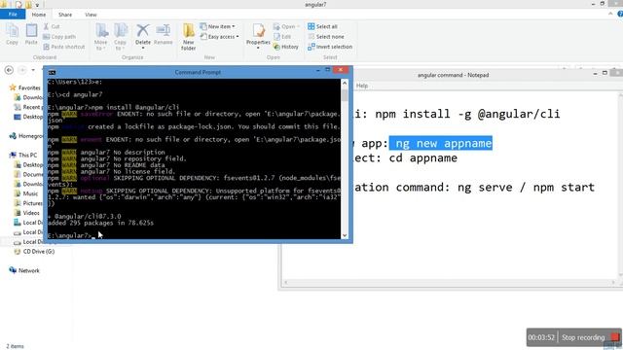Open the Properties dropdown arrow
This screenshot has width=623, height=350.
click(x=258, y=48)
